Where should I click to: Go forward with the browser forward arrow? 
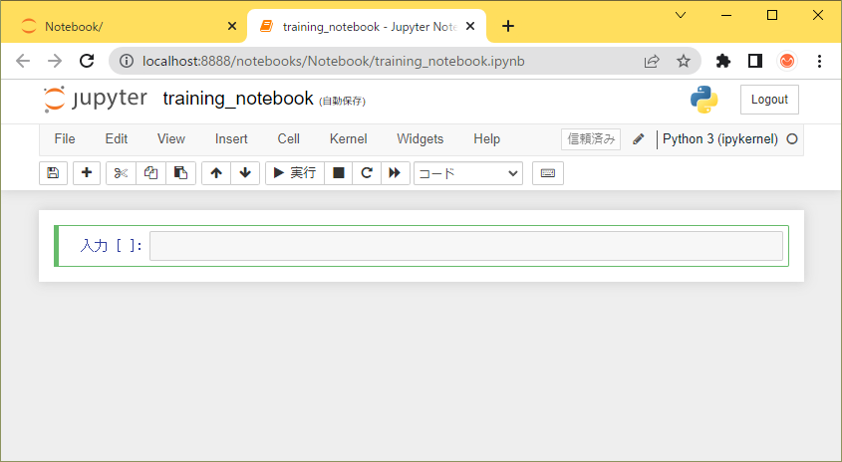(55, 61)
